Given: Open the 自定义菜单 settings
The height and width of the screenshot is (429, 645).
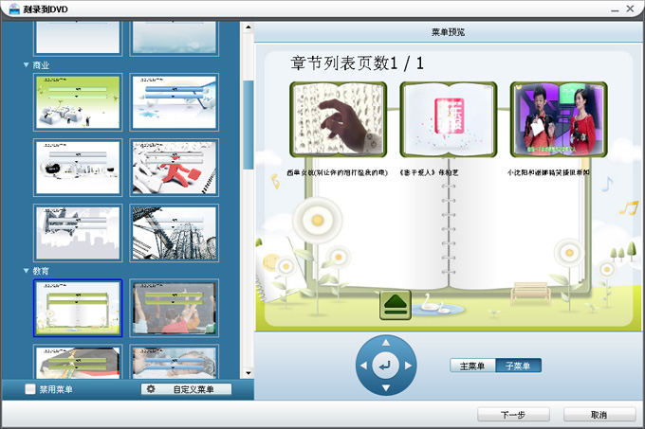Looking at the screenshot, I should [186, 389].
